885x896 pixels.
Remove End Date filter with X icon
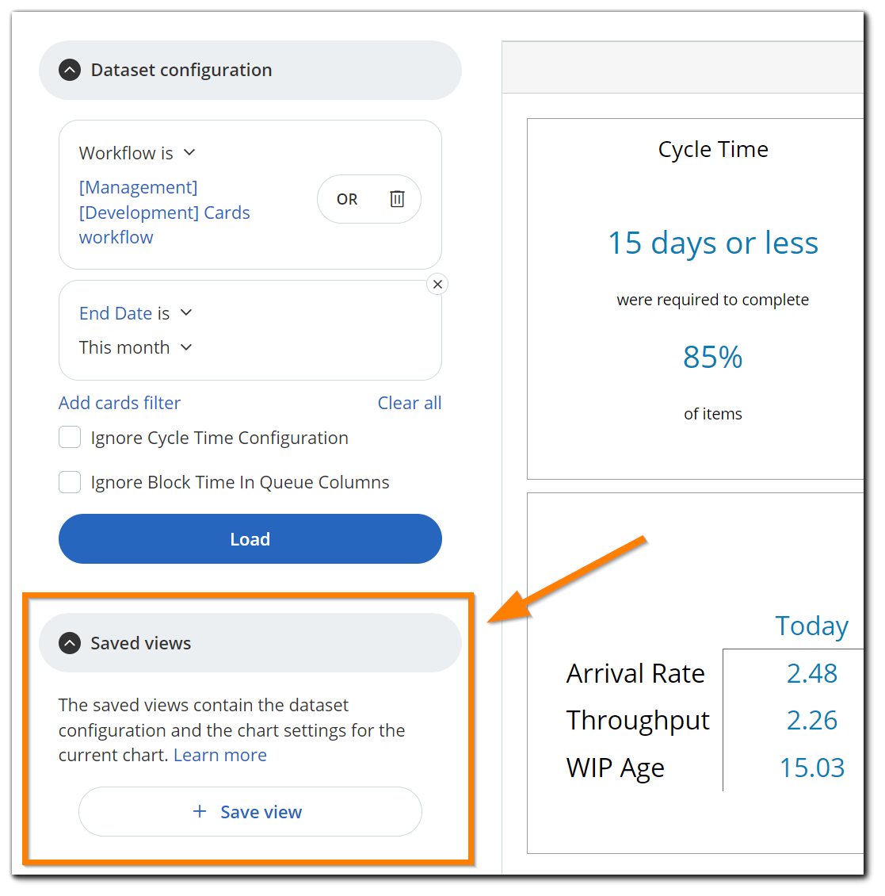coord(437,284)
